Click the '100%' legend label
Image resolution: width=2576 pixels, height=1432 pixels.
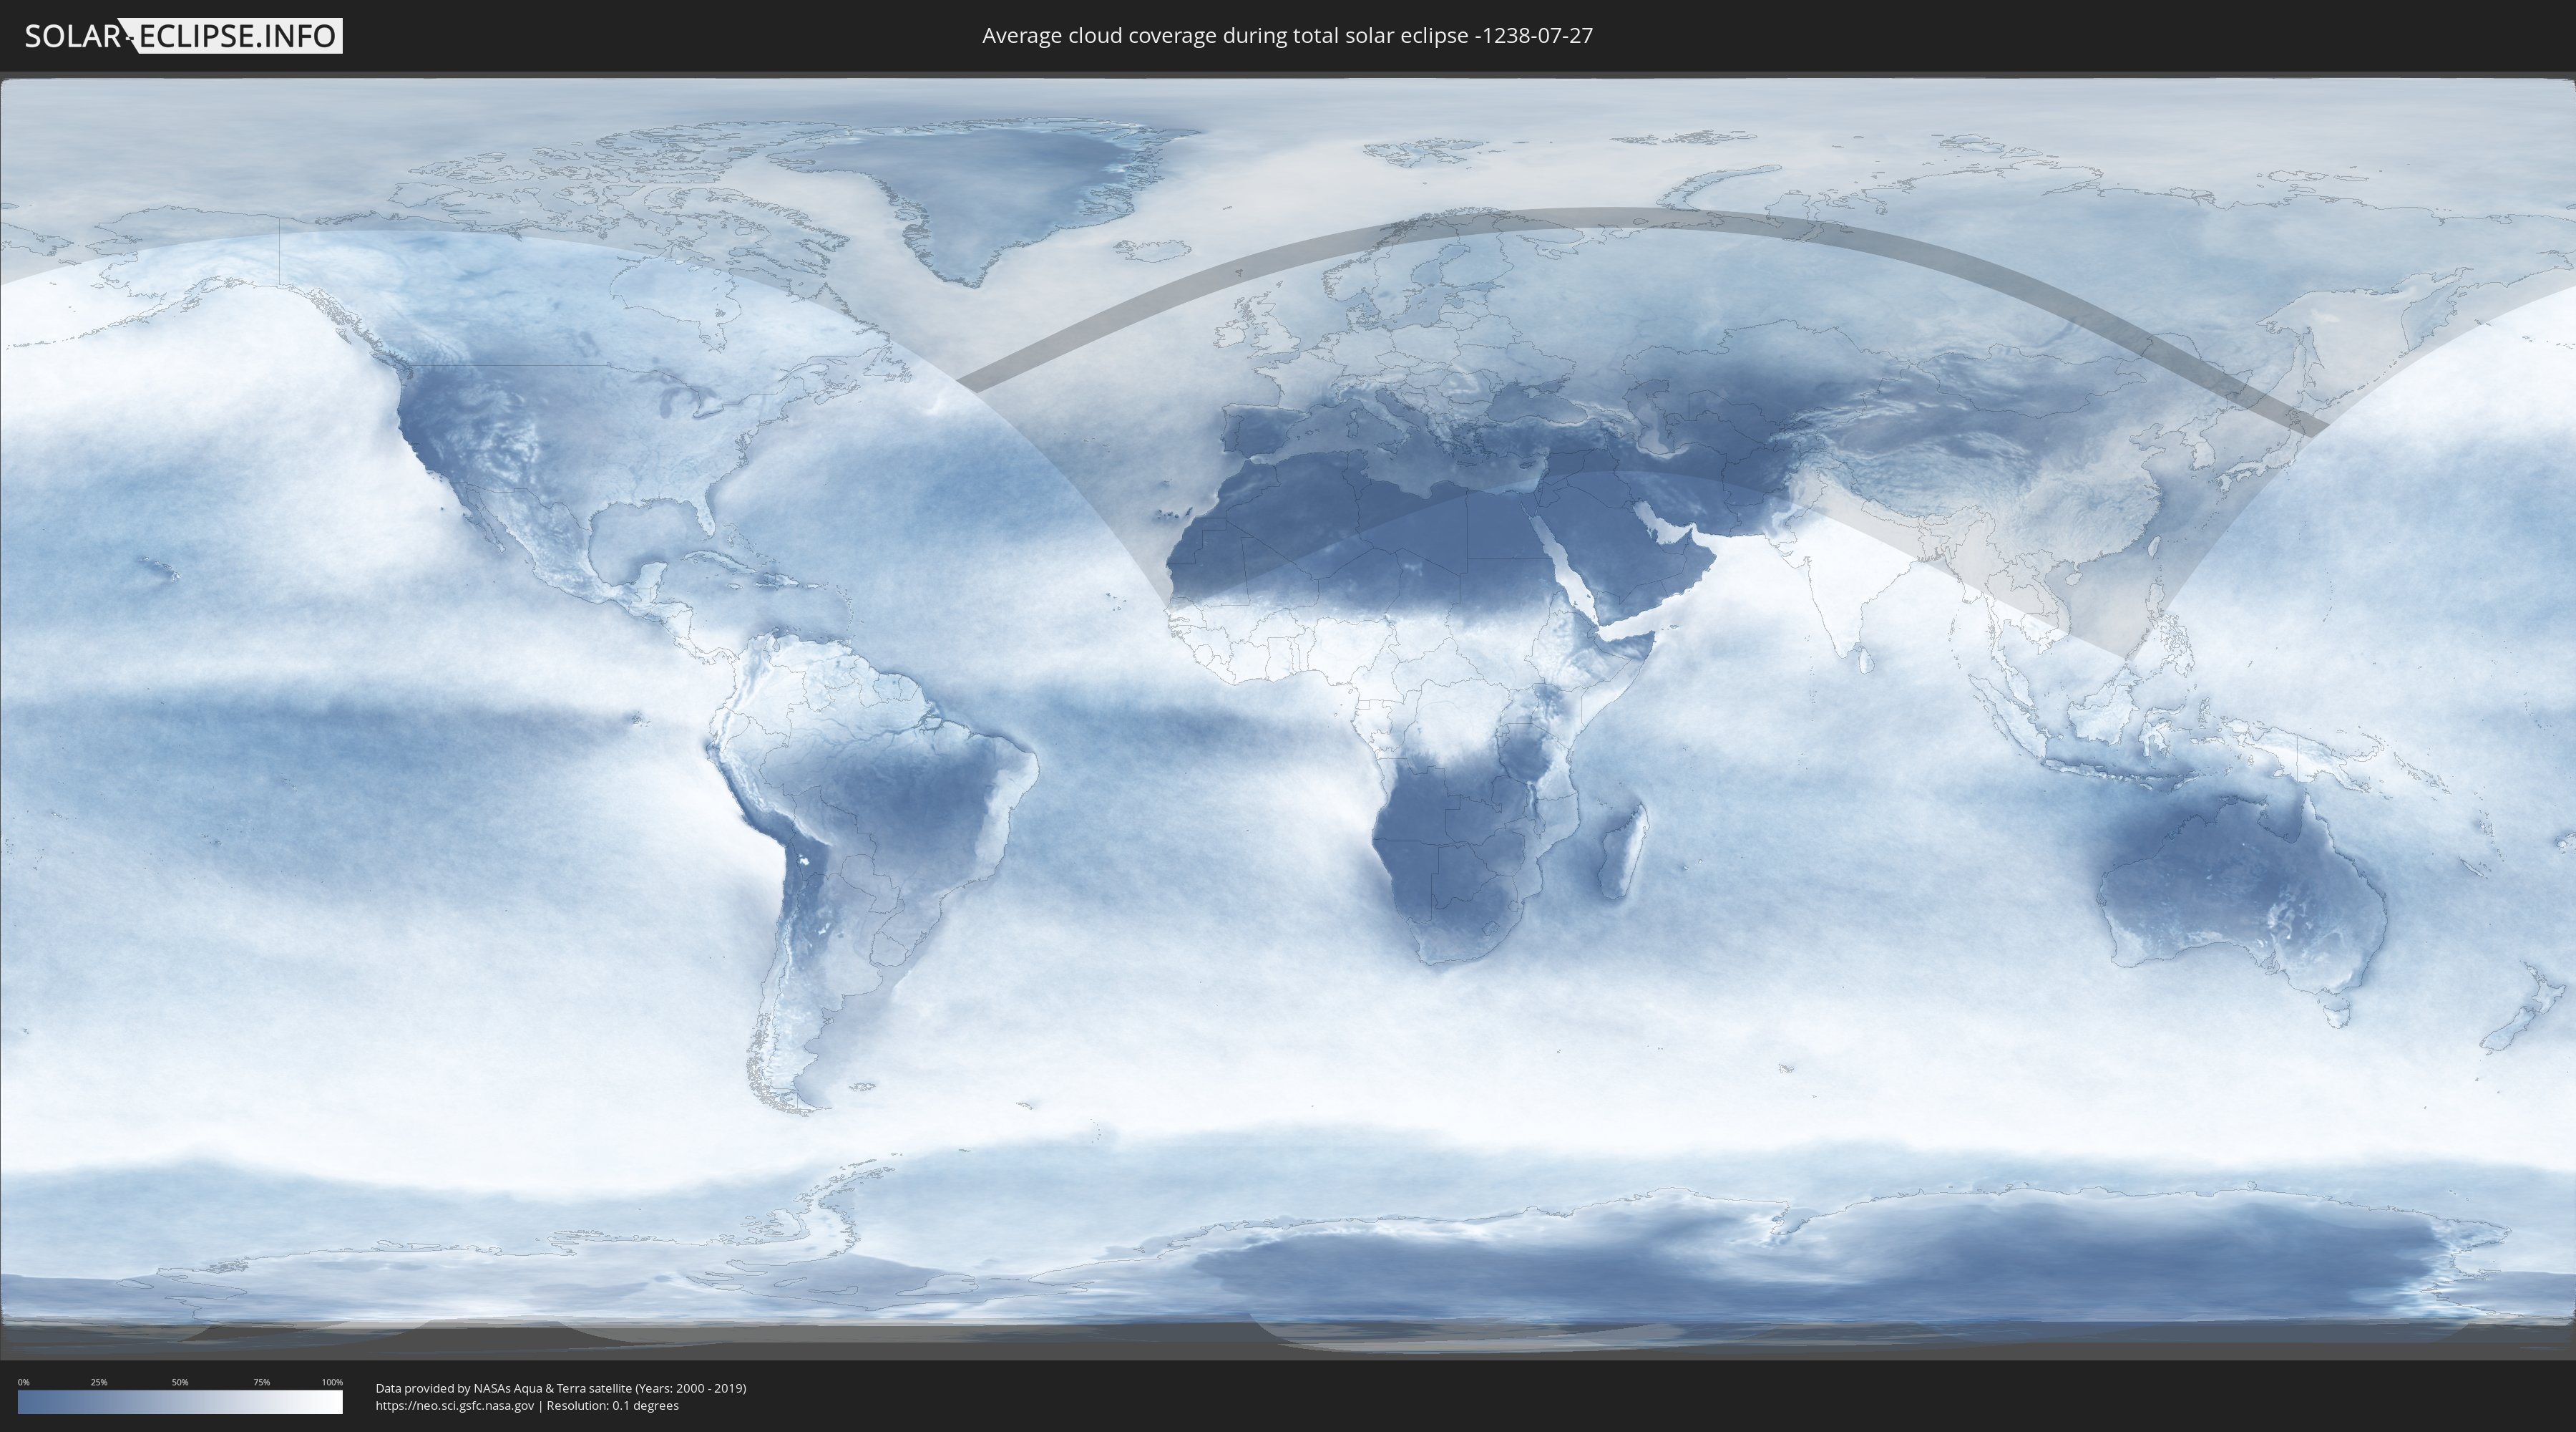click(x=332, y=1382)
